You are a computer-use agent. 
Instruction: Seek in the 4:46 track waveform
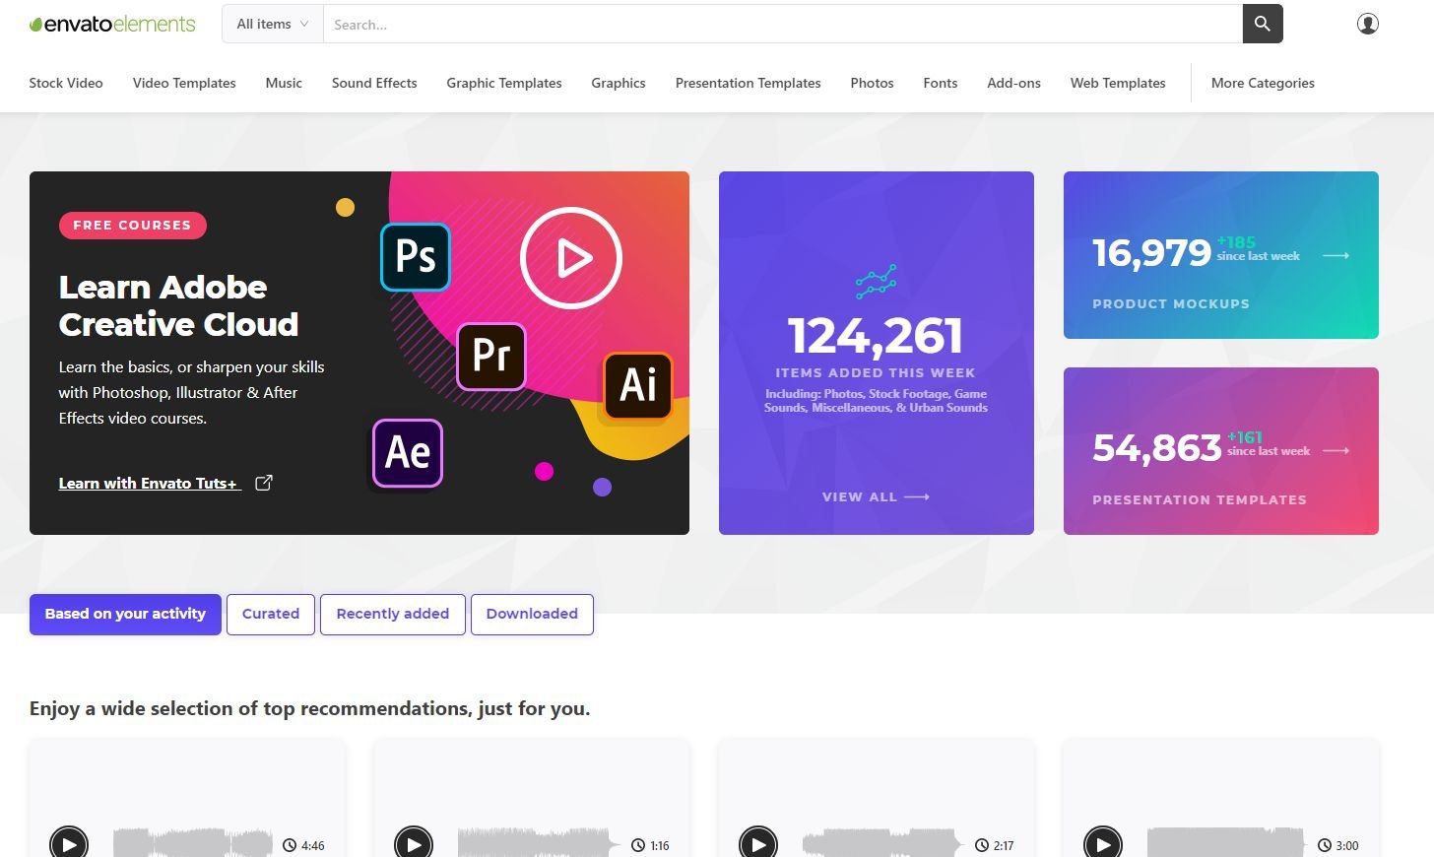click(x=193, y=843)
